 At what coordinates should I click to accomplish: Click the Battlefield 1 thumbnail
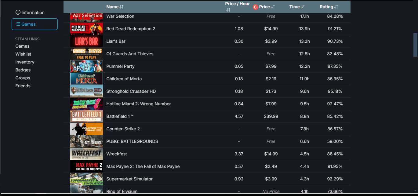pos(86,116)
